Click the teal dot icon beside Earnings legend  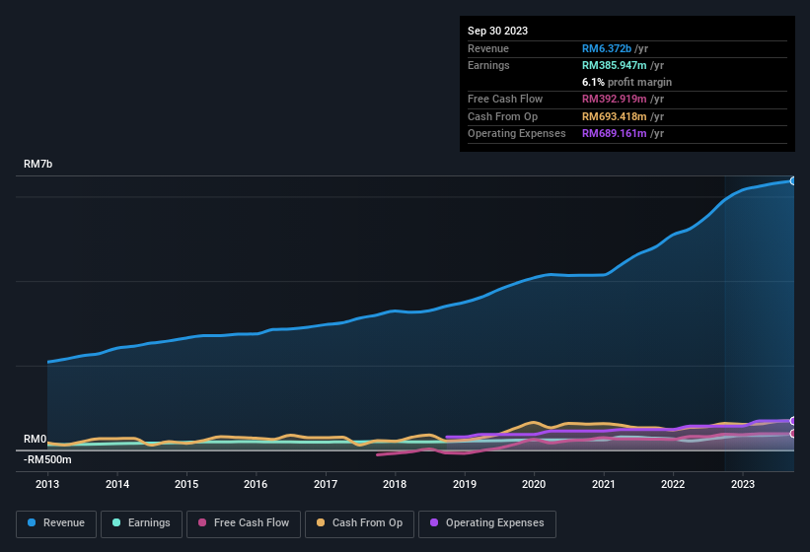117,523
